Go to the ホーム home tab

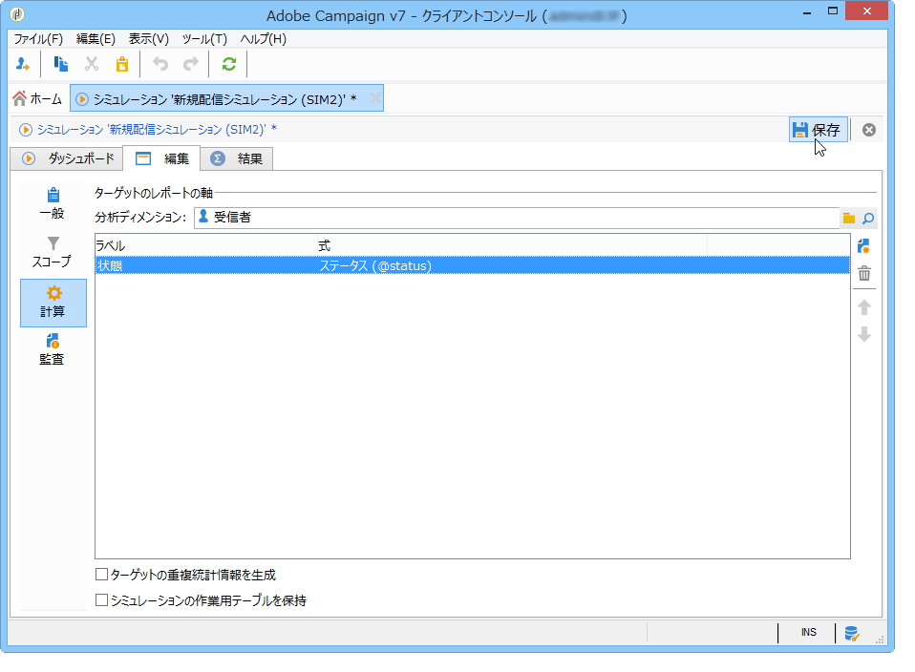(37, 99)
